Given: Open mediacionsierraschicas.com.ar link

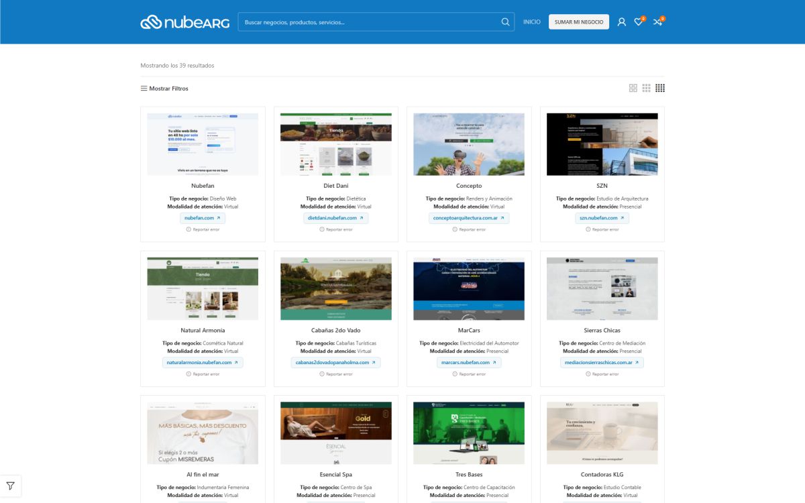Looking at the screenshot, I should point(602,362).
